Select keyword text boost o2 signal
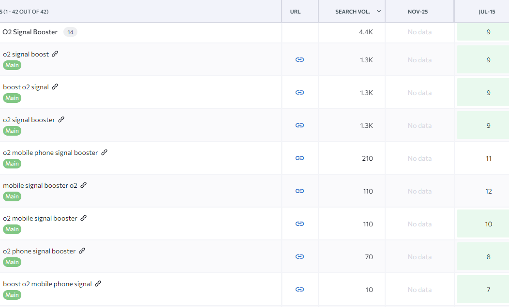Viewport: 509px width, 307px height. click(x=26, y=87)
